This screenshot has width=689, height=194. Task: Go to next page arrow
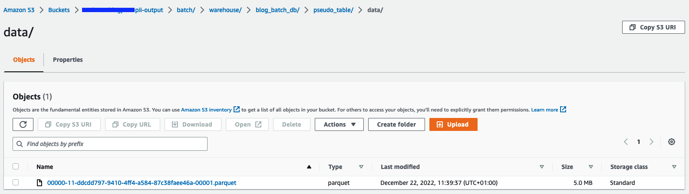[651, 142]
